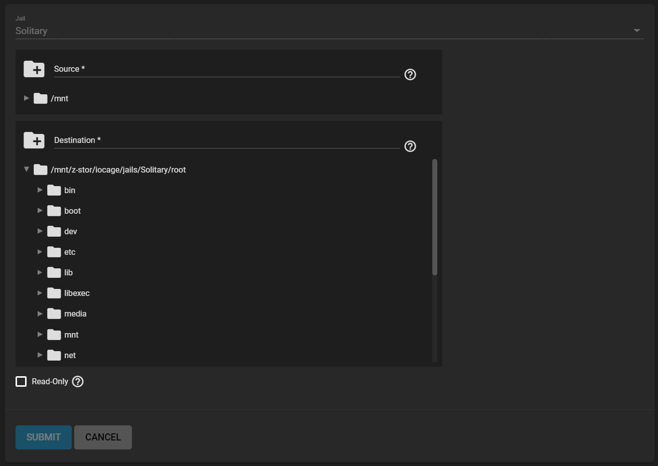The image size is (658, 466).
Task: Click the Source add-folder icon
Action: pos(34,69)
